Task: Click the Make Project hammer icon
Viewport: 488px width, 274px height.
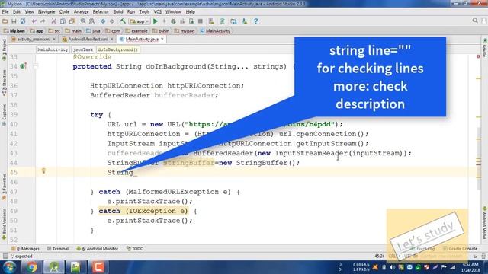Action: click(x=123, y=21)
